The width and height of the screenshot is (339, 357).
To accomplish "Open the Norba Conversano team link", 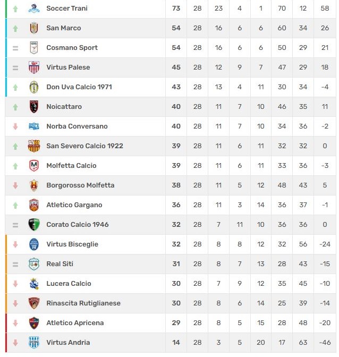I will click(x=77, y=126).
